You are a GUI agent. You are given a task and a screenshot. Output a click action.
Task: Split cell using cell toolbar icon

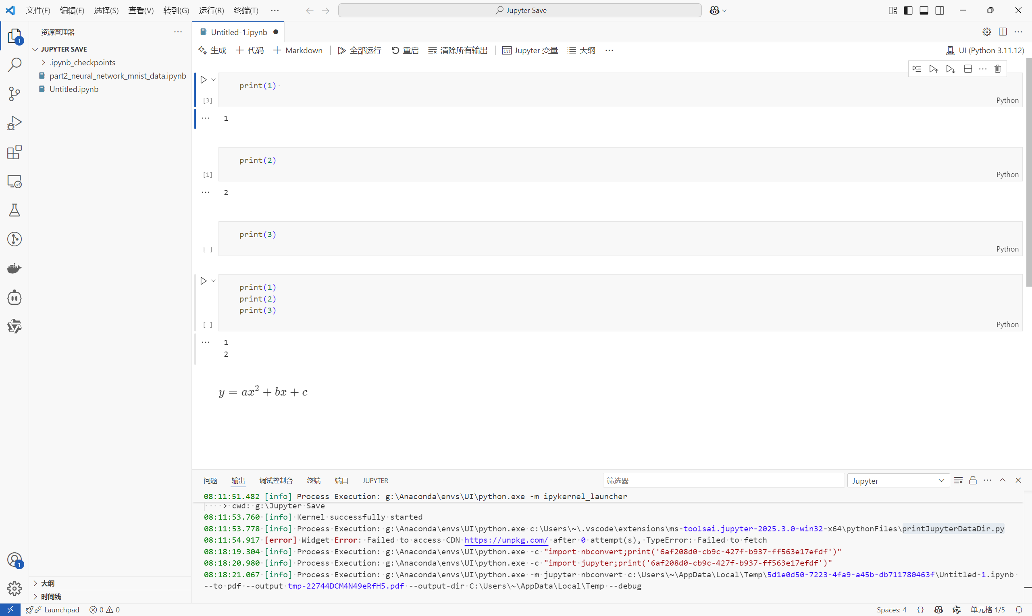pos(967,69)
